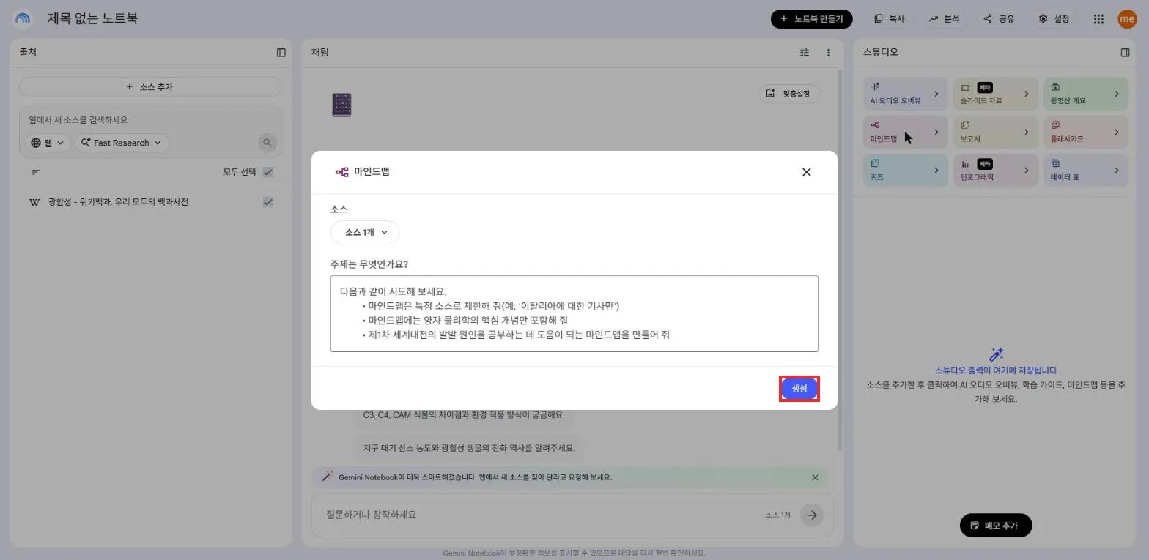Open the 퀴즈 studio card
Image resolution: width=1149 pixels, height=560 pixels.
pos(905,170)
